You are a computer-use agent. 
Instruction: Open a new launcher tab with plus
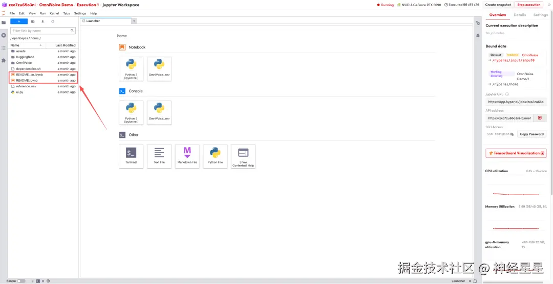pyautogui.click(x=134, y=21)
